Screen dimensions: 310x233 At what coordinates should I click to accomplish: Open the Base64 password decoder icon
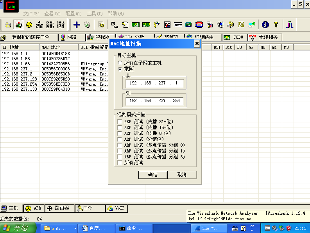pos(115,25)
